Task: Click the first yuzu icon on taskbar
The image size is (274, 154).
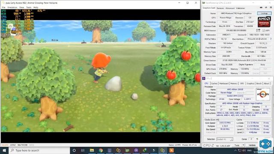Action: 118,150
